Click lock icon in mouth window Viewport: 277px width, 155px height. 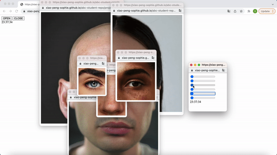[x=71, y=97]
